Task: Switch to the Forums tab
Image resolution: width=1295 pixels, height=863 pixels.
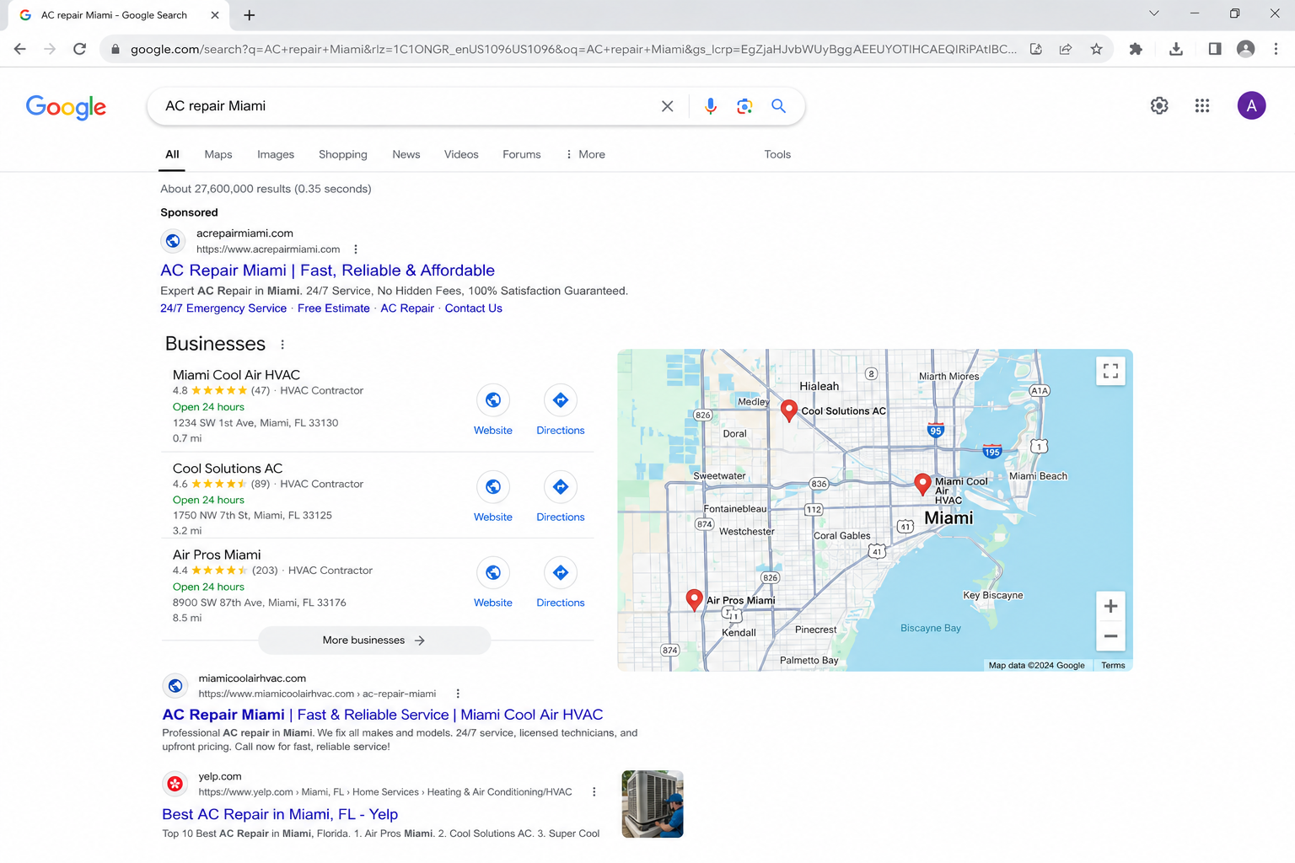Action: [x=522, y=154]
